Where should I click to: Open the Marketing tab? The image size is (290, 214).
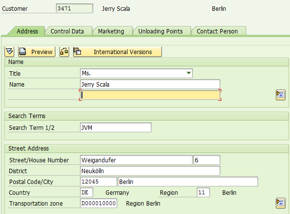point(111,31)
